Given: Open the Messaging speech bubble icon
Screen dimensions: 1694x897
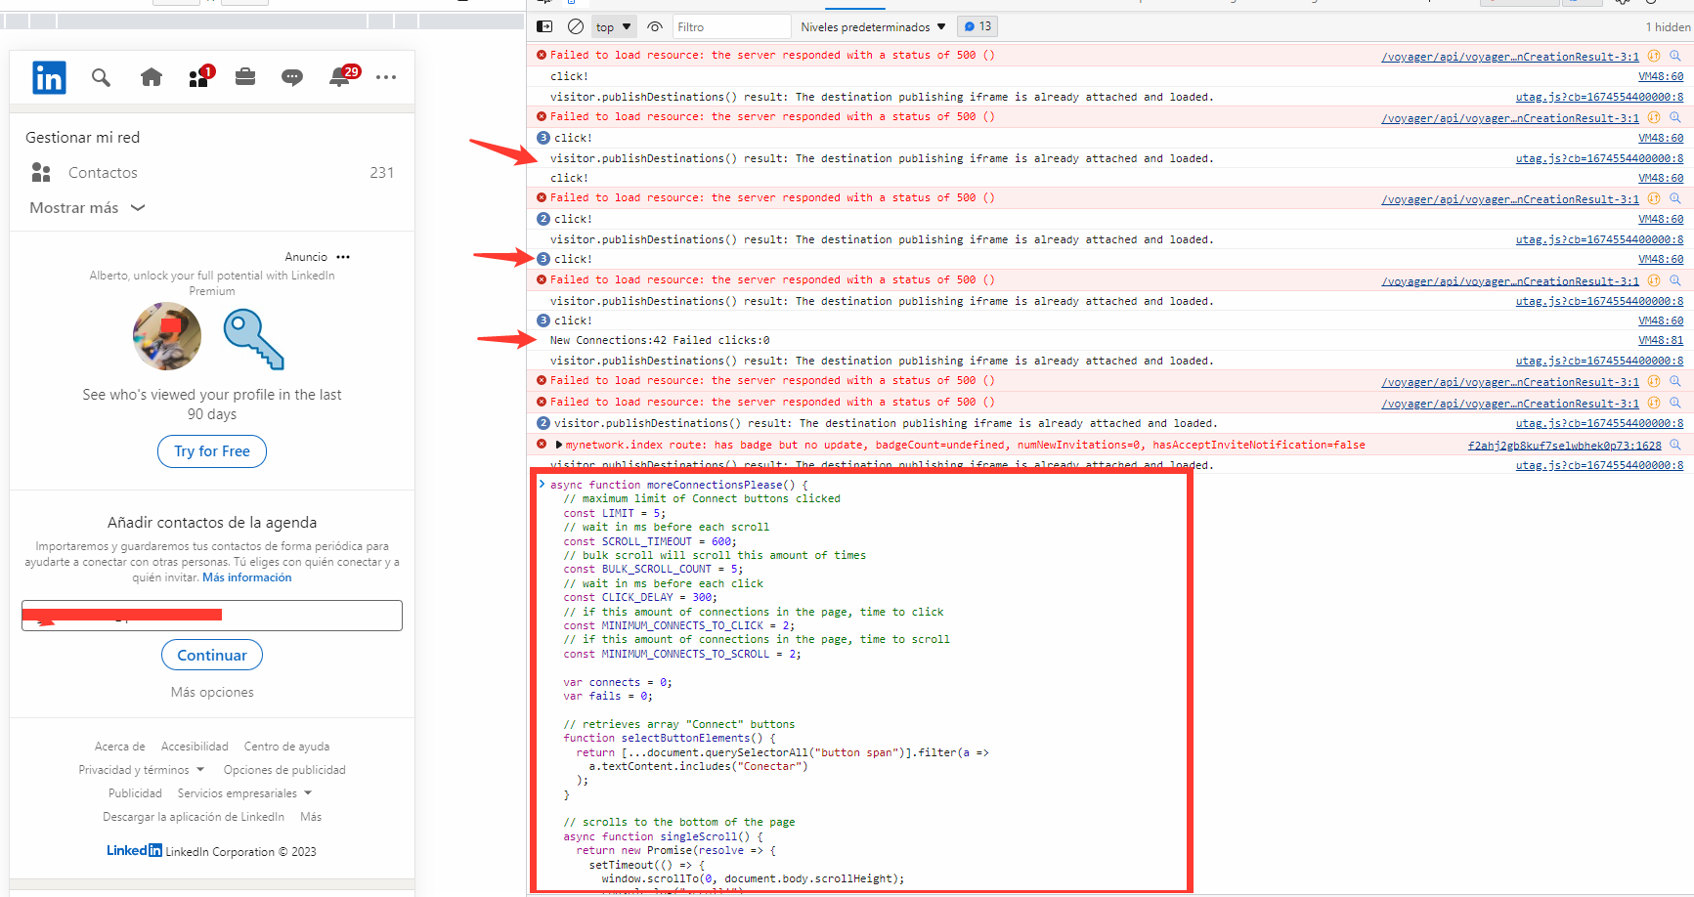Looking at the screenshot, I should pyautogui.click(x=292, y=77).
